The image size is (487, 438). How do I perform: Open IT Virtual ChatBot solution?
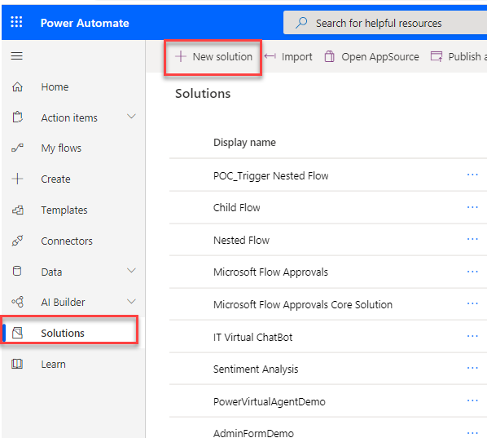click(x=252, y=337)
